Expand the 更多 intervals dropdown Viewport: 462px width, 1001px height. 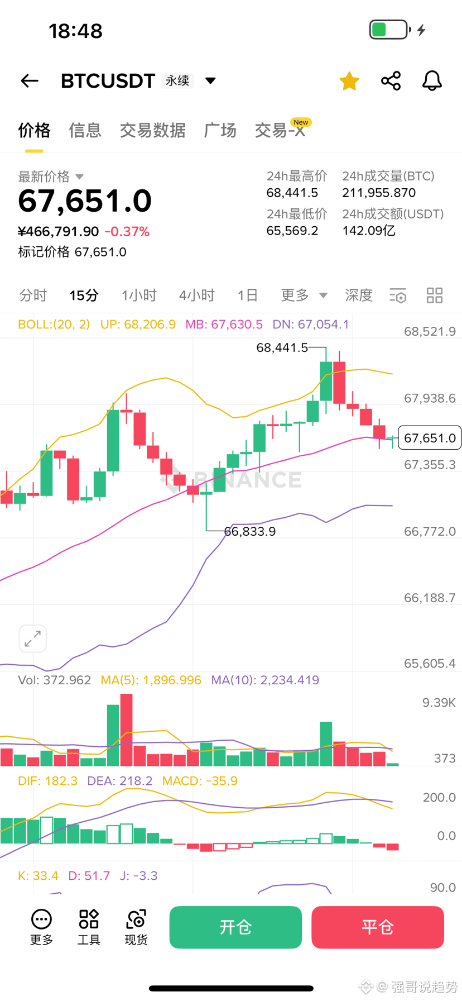click(x=304, y=295)
